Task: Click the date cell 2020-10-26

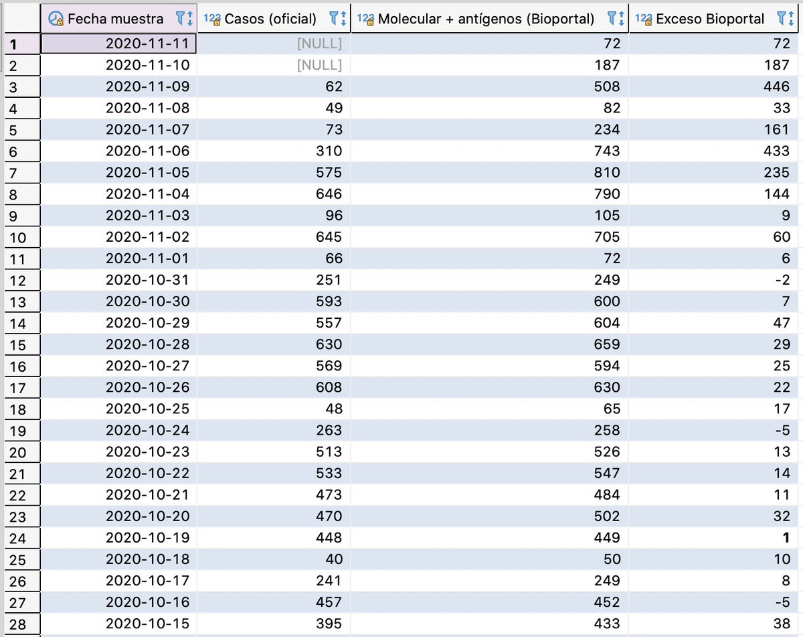Action: 119,387
